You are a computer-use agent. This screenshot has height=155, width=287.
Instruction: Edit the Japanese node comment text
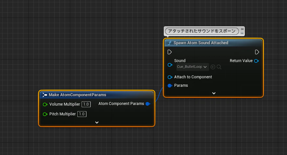(202, 31)
